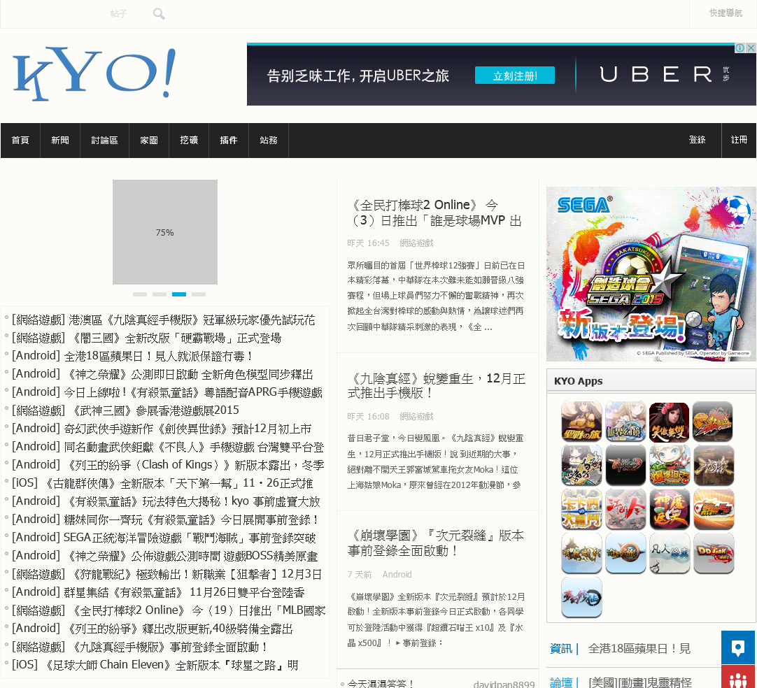Open the 插件 navigation tab
This screenshot has height=688, width=757.
pos(228,141)
